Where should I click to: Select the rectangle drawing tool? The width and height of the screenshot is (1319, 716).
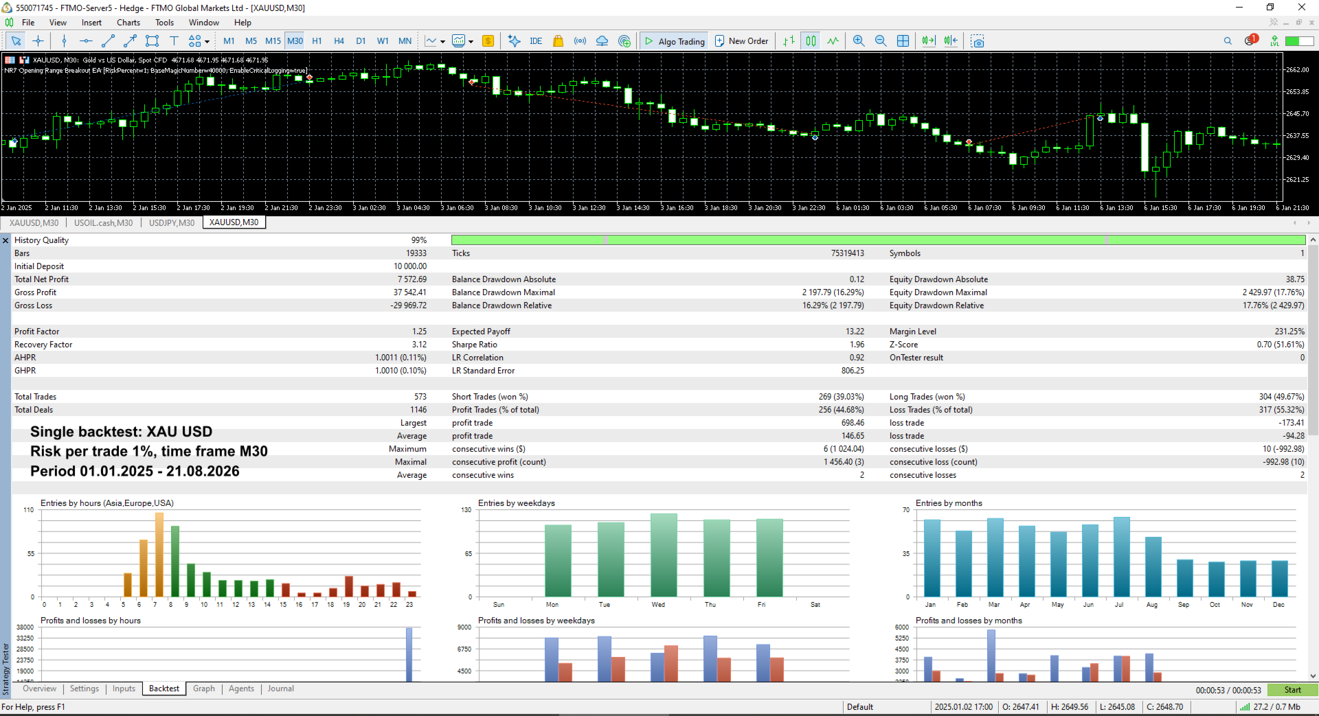[x=152, y=41]
